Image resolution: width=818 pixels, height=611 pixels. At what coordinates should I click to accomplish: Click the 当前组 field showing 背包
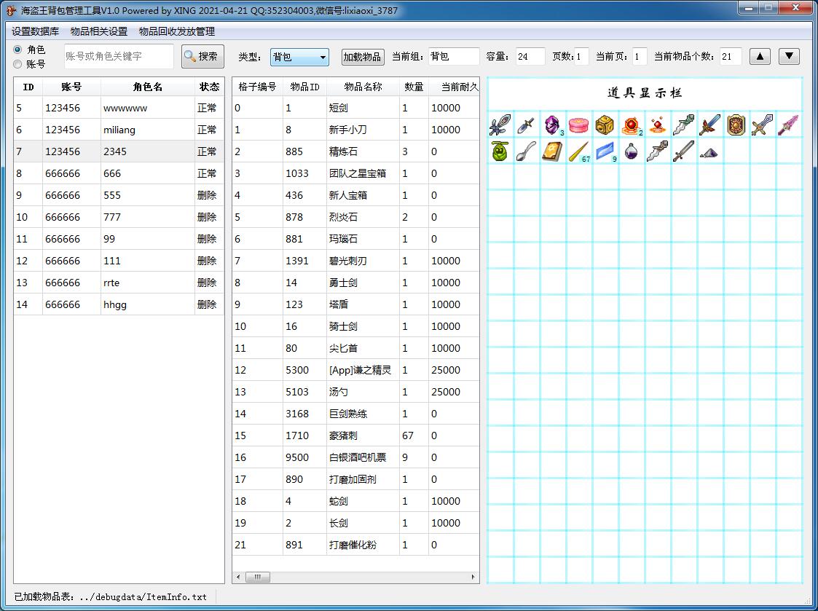point(454,56)
